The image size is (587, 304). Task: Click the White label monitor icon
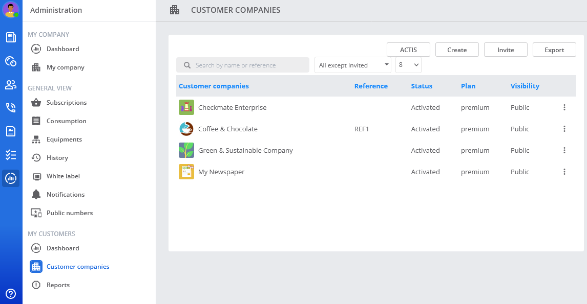pyautogui.click(x=37, y=176)
